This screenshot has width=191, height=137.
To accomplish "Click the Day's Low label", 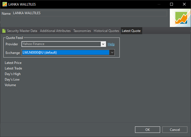I will (12, 79).
